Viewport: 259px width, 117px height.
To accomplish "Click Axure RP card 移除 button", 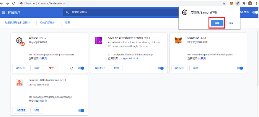I will coord(116,68).
